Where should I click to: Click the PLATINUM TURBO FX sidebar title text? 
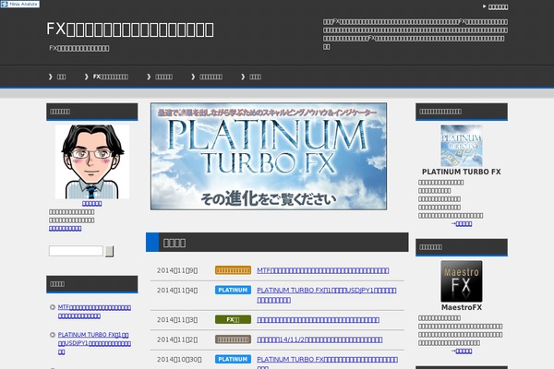pos(462,172)
